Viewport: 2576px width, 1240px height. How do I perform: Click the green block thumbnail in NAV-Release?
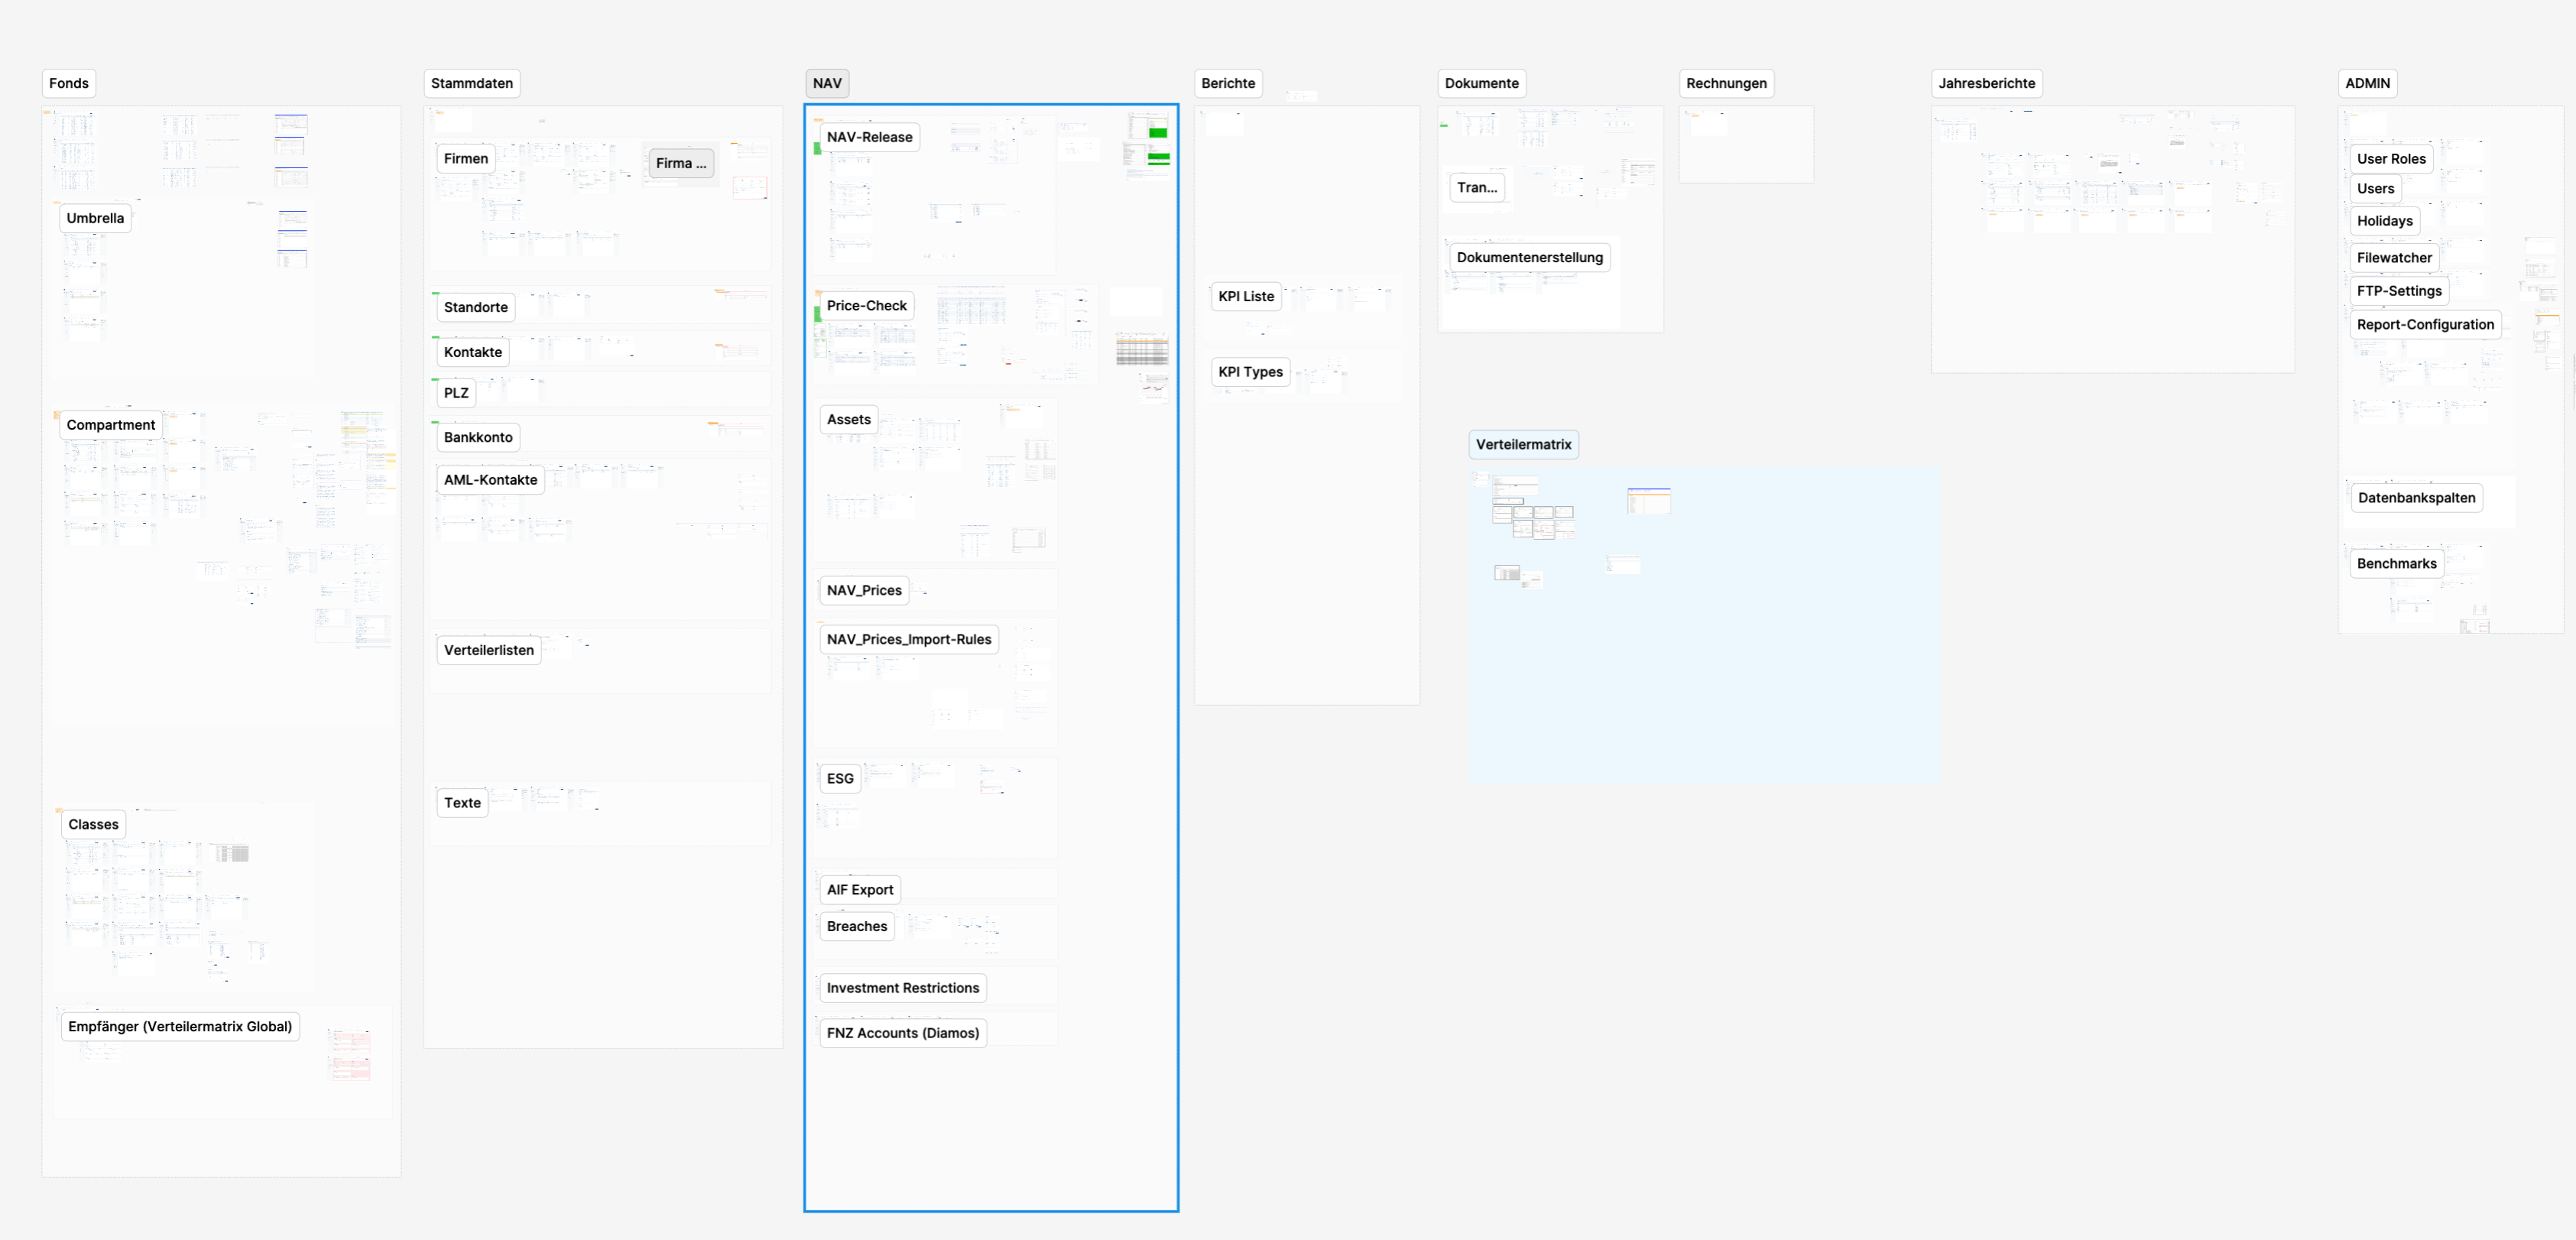tap(1157, 133)
